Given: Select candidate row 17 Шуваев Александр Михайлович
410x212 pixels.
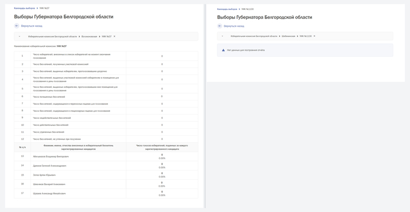Looking at the screenshot, I should pos(106,193).
